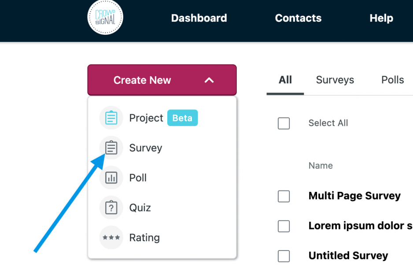Click the Project clipboard icon

pyautogui.click(x=111, y=118)
